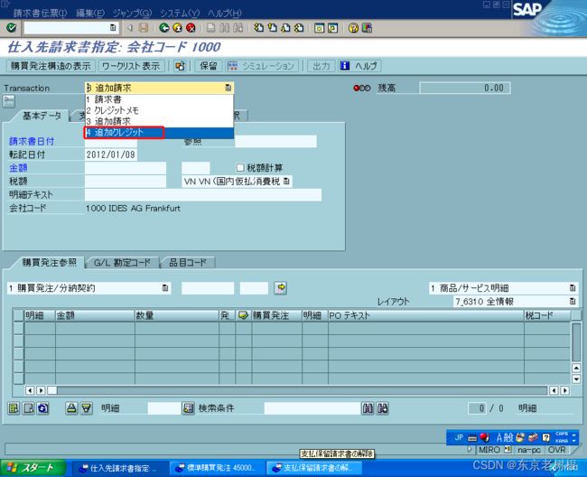Screen dimensions: 587x477
Task: Choose 4 追加クレジット from the list
Action: tap(159, 133)
